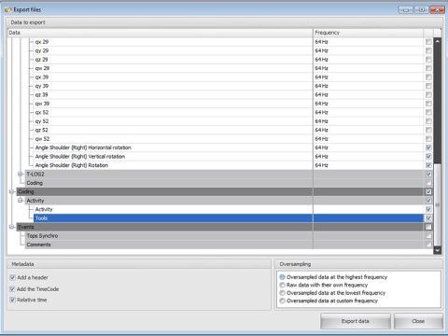
Task: Uncheck Angle Shoulder (Right) Horizontal rotation checkbox
Action: coord(428,147)
